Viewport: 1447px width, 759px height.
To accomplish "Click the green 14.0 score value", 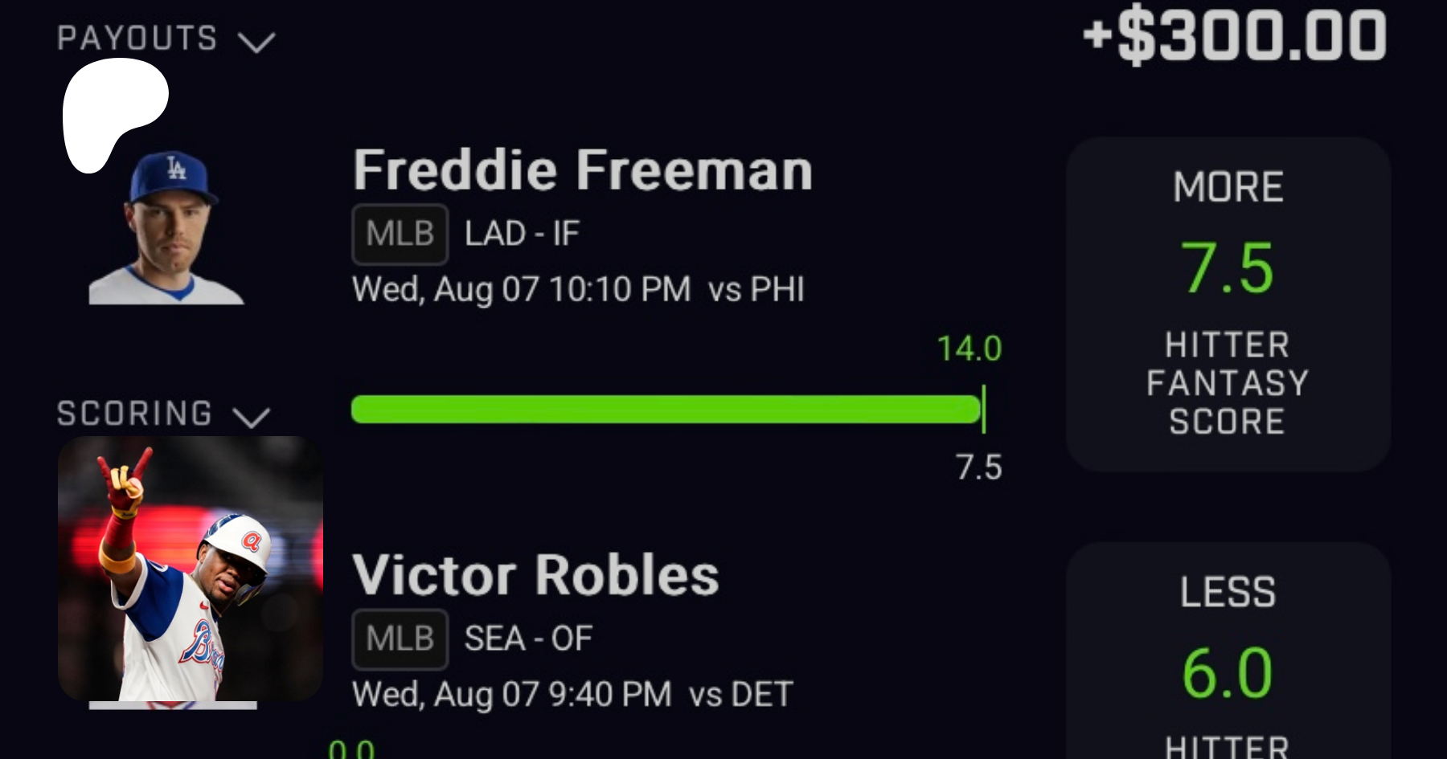I will click(969, 349).
